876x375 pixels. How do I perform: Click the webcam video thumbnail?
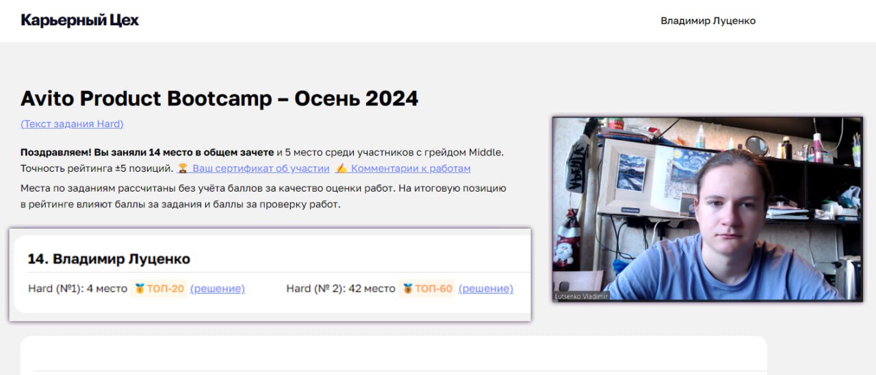[x=708, y=209]
